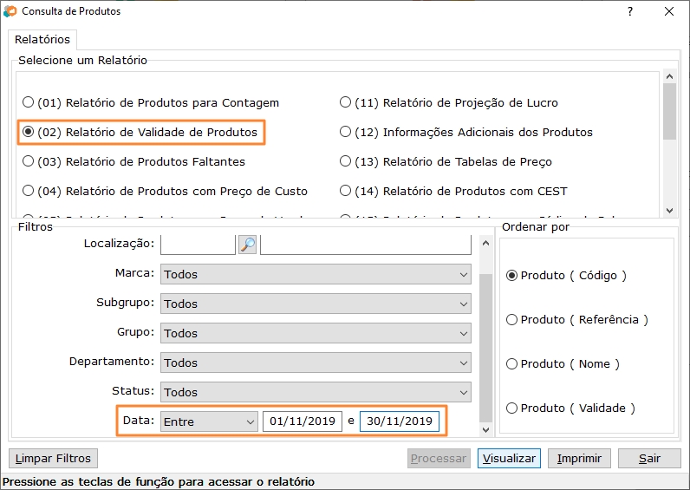Click the Visualizar button

pyautogui.click(x=509, y=458)
